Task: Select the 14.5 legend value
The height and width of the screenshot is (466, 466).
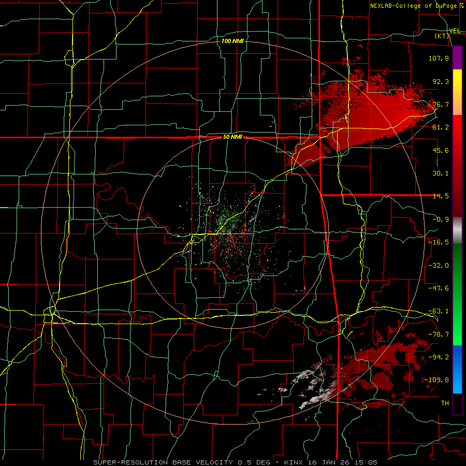Action: [441, 196]
